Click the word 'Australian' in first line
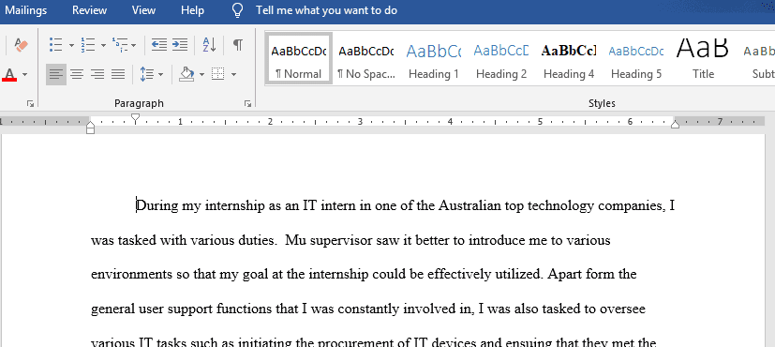Screen dimensions: 775x347 (x=469, y=205)
